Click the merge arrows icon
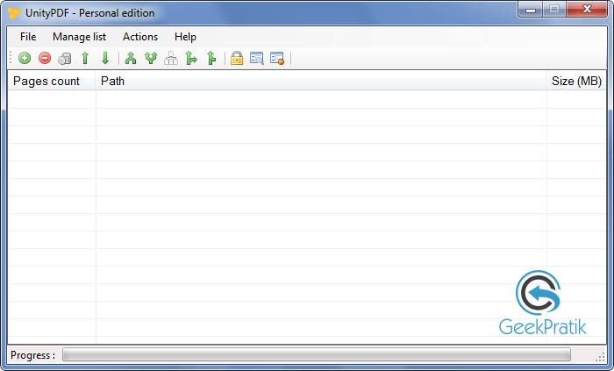This screenshot has height=371, width=614. [131, 58]
